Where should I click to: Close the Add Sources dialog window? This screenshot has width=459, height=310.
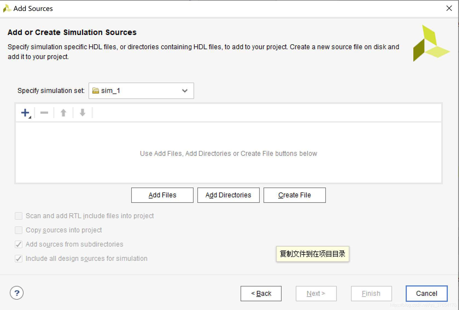449,8
